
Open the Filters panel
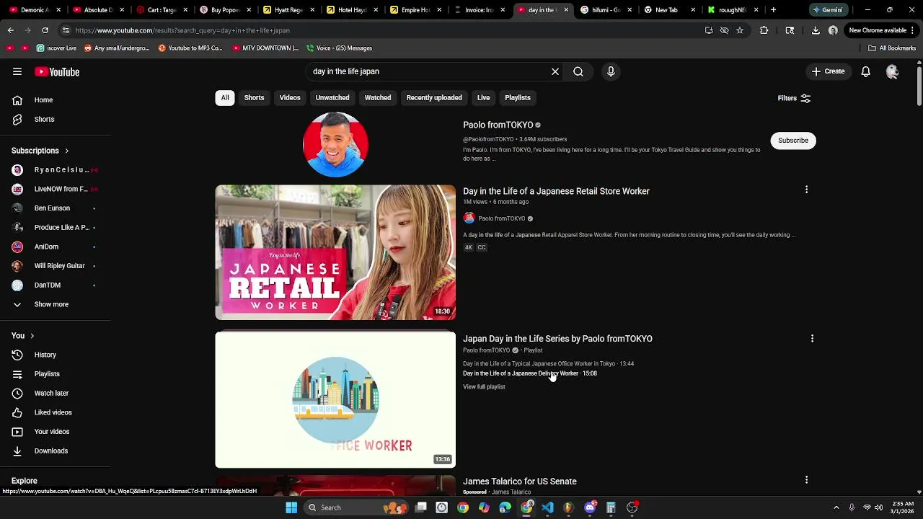794,98
